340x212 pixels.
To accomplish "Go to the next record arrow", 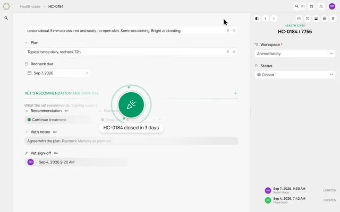I will (274, 19).
